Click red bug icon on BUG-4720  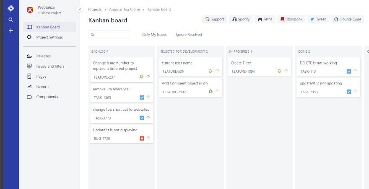(x=142, y=138)
